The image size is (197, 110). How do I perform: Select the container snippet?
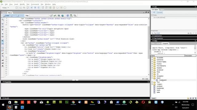pyautogui.click(x=159, y=86)
